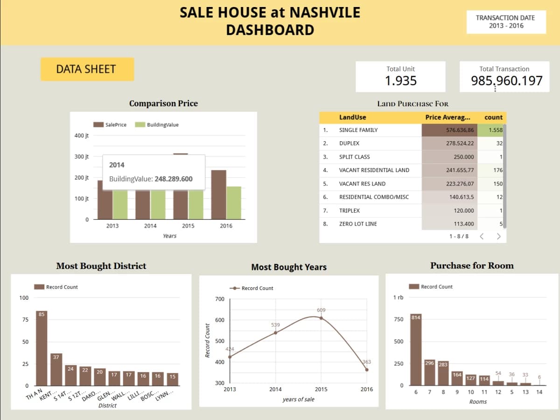
Task: Select the SINGLE FAMILY row in table
Action: point(412,130)
